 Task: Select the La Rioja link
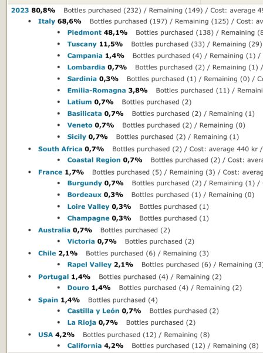point(82,322)
